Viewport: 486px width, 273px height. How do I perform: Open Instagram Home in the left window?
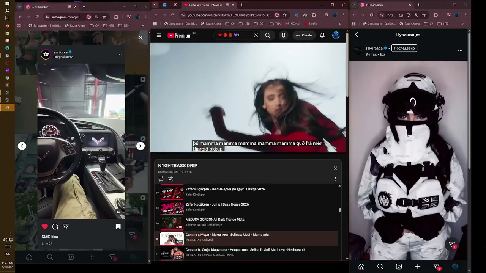pos(29,257)
